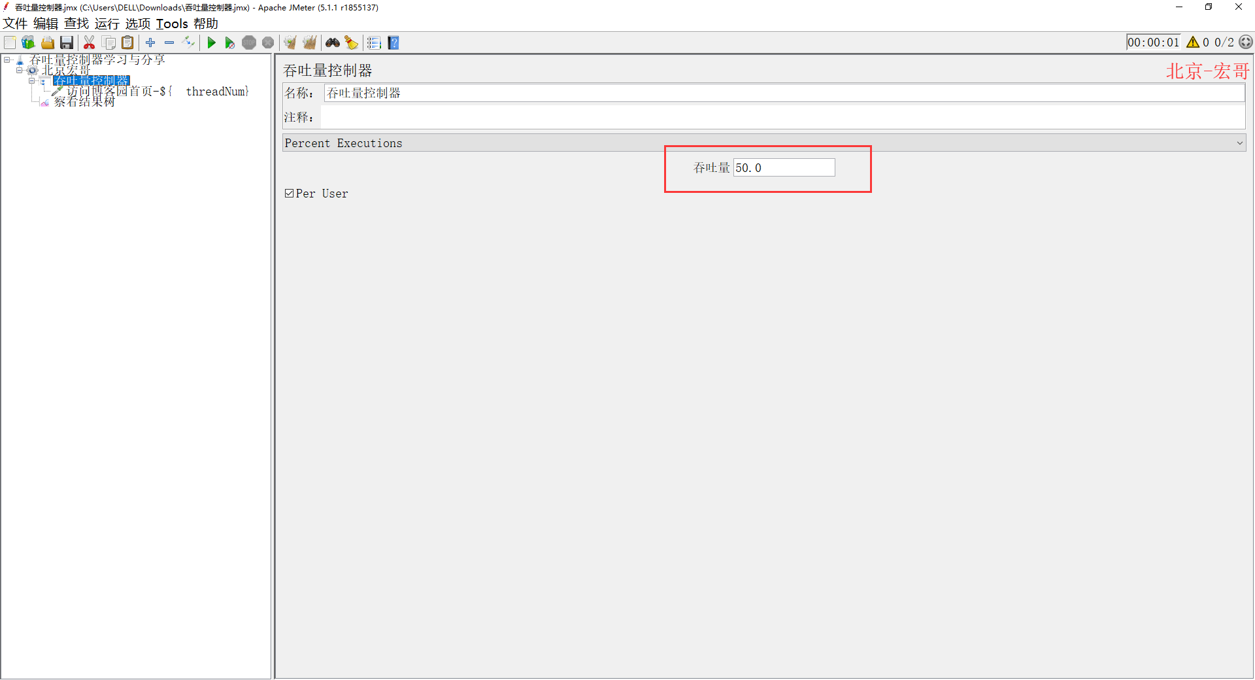Collapse the 北京宏哥 thread group node
Image resolution: width=1255 pixels, height=680 pixels.
[20, 70]
